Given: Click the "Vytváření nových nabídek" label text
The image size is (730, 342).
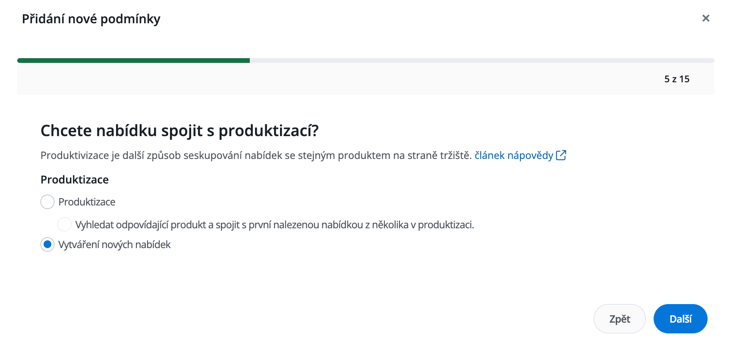Looking at the screenshot, I should (114, 245).
